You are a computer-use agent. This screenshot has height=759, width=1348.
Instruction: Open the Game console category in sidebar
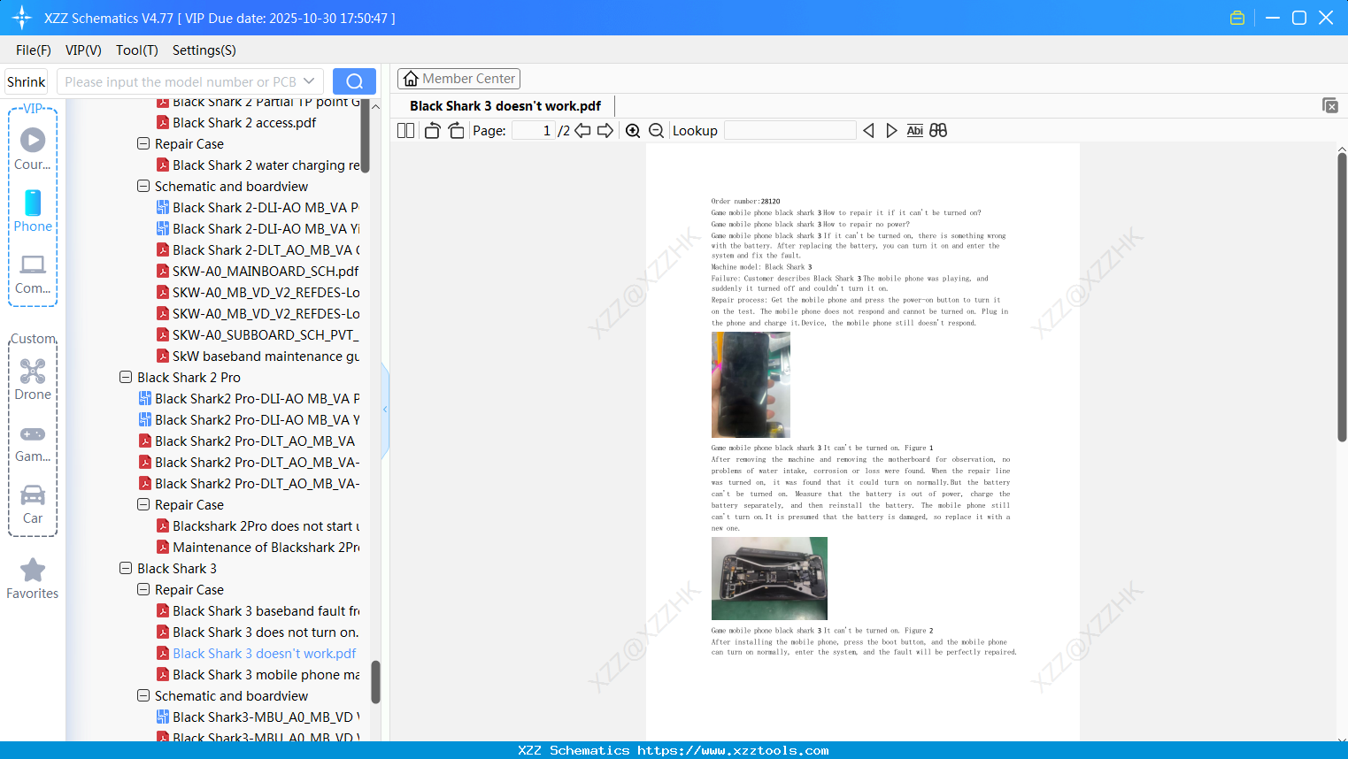[33, 443]
